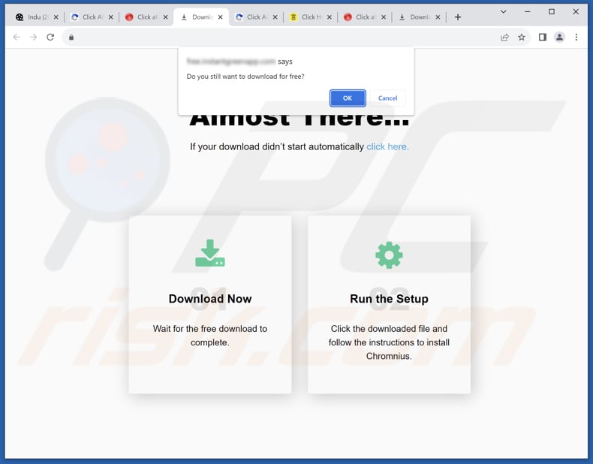Go forward to the next page
593x464 pixels.
33,37
